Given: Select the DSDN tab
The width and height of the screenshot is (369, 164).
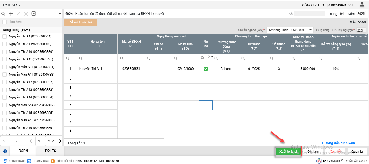Looking at the screenshot, I should click(23, 151).
